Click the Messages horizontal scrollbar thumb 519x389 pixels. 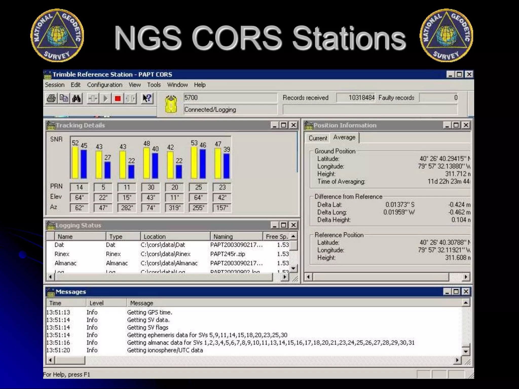(x=70, y=360)
